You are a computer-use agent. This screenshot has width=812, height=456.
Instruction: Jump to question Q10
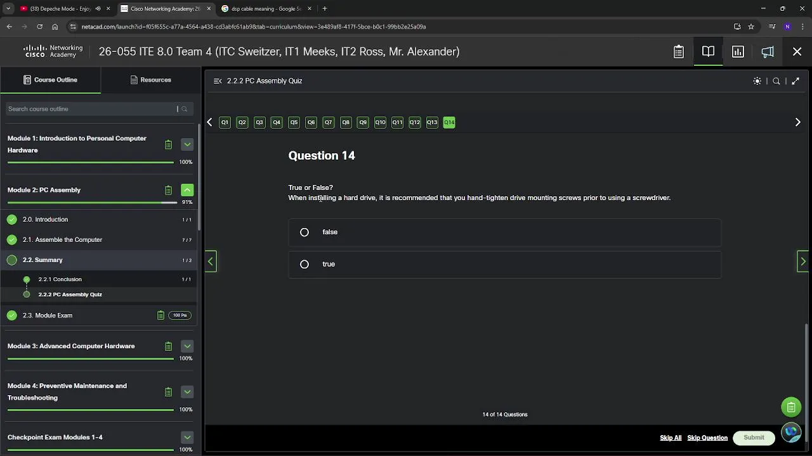click(x=380, y=122)
